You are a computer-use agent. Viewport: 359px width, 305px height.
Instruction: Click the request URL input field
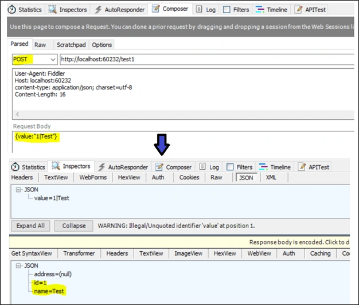(x=207, y=60)
